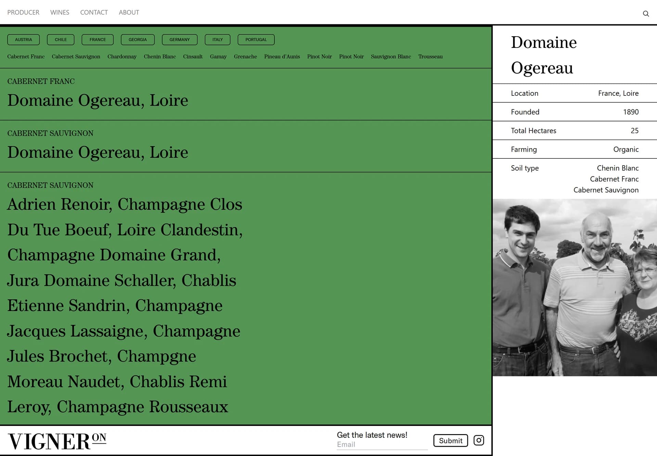Filter producers by AUSTRIA
The width and height of the screenshot is (657, 456).
(23, 40)
